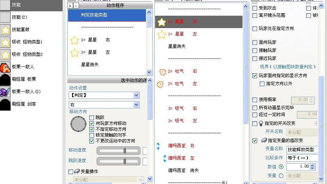Uncheck 不更改运动中的方向
Image resolution: width=327 pixels, height=184 pixels.
91,141
